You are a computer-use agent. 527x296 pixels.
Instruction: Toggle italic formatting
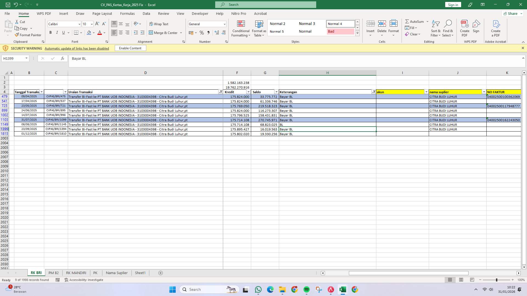pos(57,32)
